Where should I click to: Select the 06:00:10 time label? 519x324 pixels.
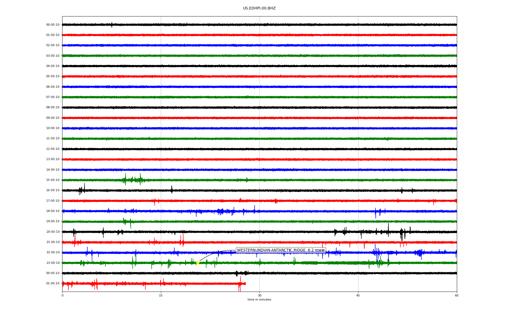tap(53, 87)
